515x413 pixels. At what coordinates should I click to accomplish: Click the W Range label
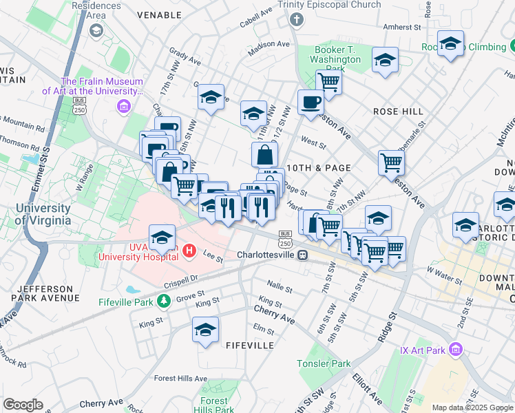(85, 178)
